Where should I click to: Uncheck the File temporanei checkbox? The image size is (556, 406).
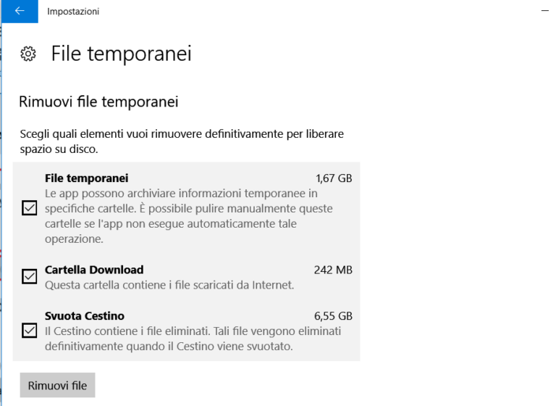(x=30, y=209)
